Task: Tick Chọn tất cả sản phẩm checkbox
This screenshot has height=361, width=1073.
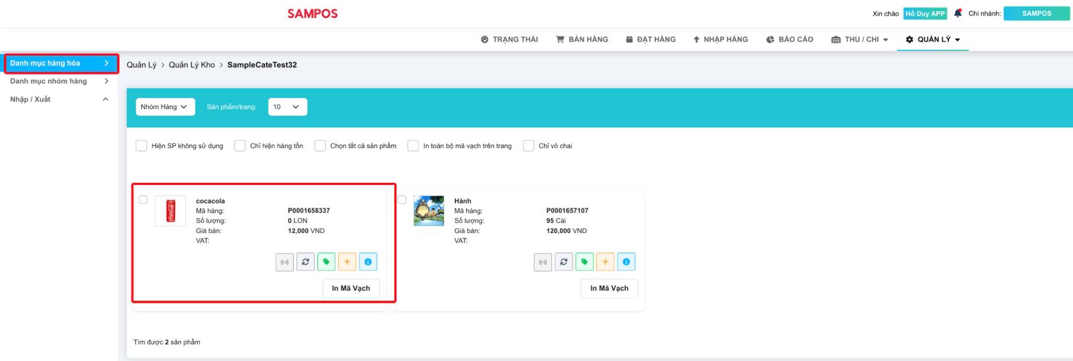Action: [320, 145]
